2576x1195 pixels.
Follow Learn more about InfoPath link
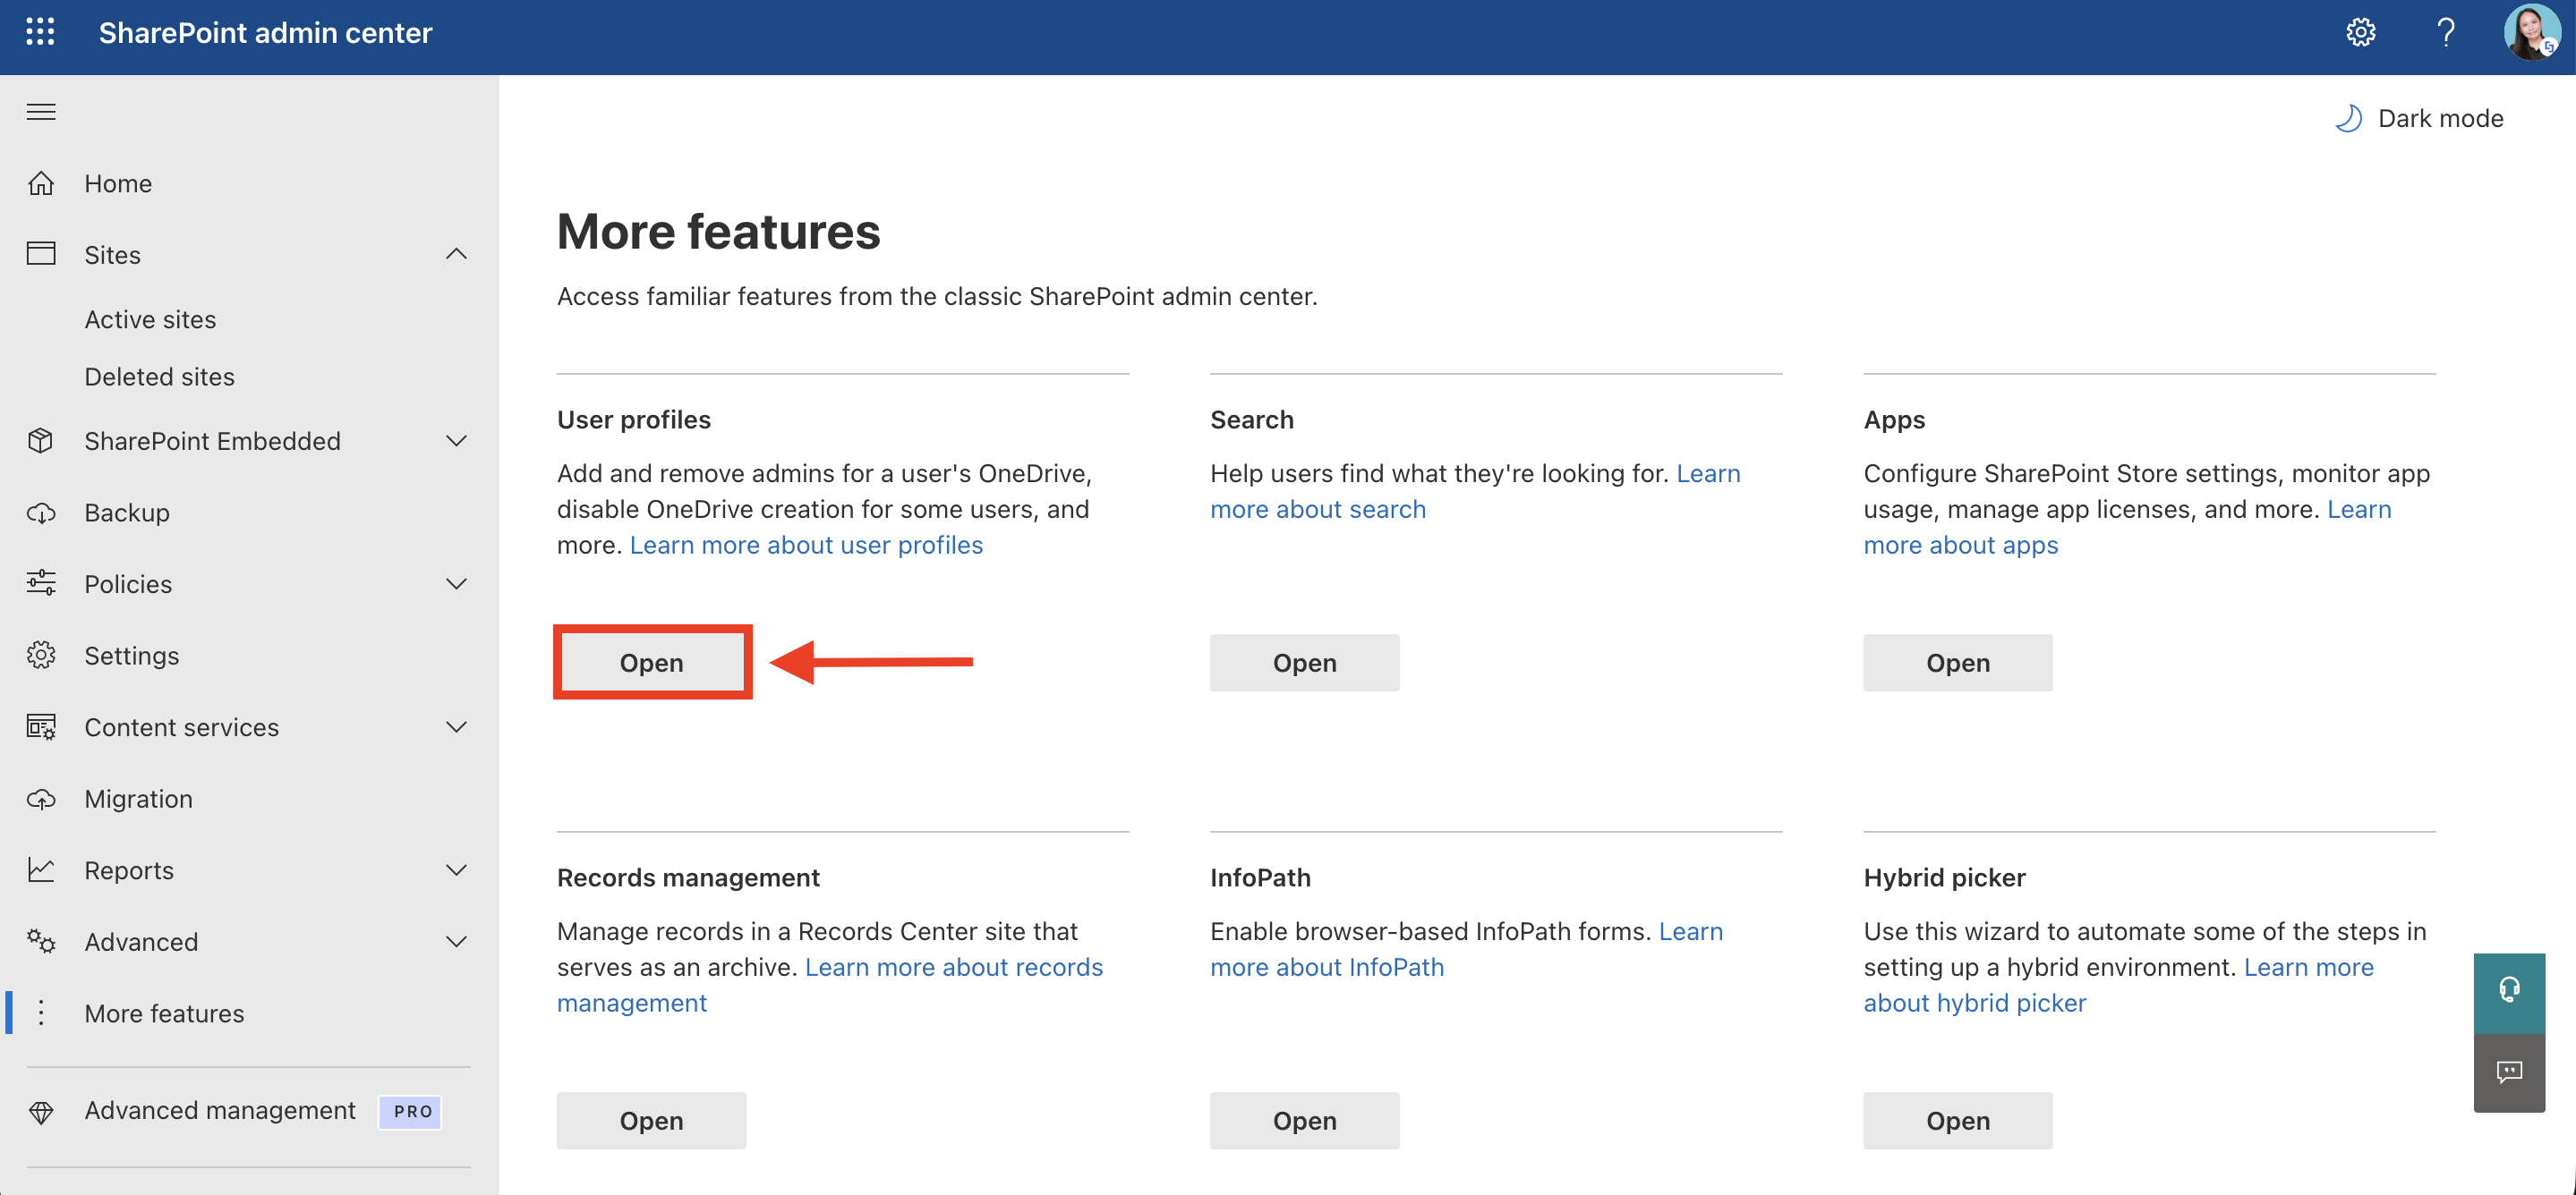point(1327,967)
